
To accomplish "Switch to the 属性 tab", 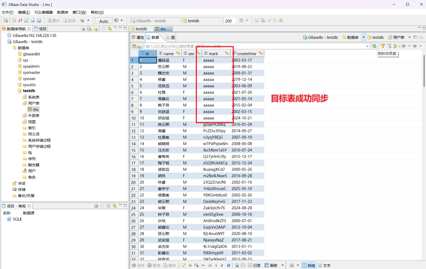I will [138, 37].
